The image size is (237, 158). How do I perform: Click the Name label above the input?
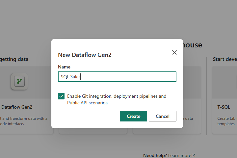[x=64, y=67]
